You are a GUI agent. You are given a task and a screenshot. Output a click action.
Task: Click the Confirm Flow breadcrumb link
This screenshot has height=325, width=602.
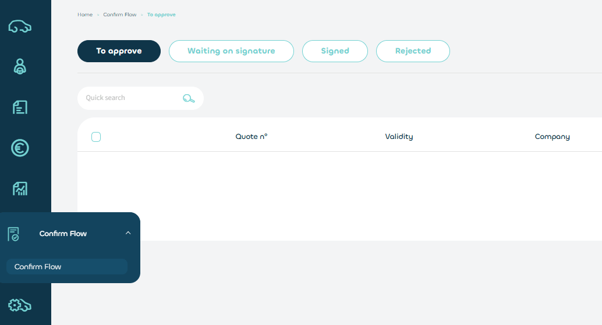[x=119, y=15]
